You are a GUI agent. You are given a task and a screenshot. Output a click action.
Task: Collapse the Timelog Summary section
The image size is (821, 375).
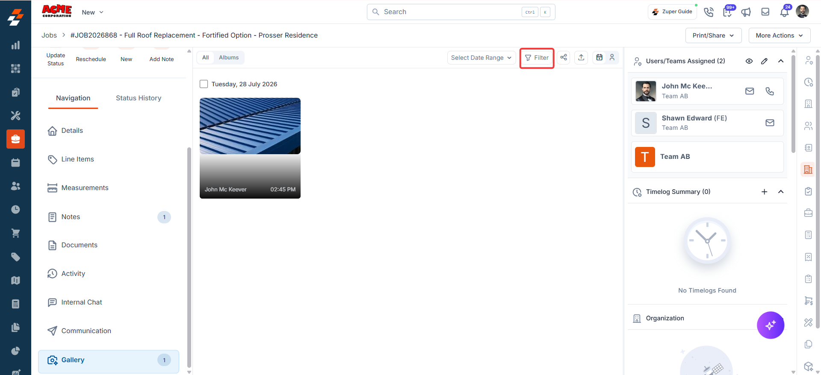click(781, 192)
